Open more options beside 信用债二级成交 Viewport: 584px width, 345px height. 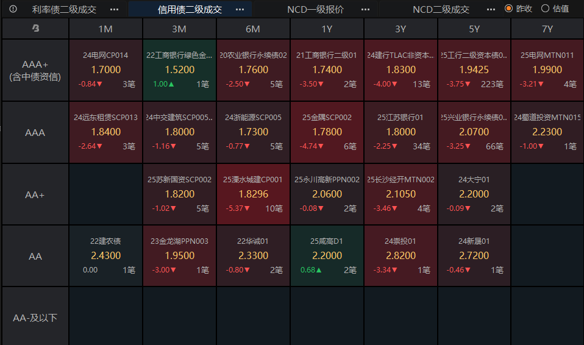(240, 9)
